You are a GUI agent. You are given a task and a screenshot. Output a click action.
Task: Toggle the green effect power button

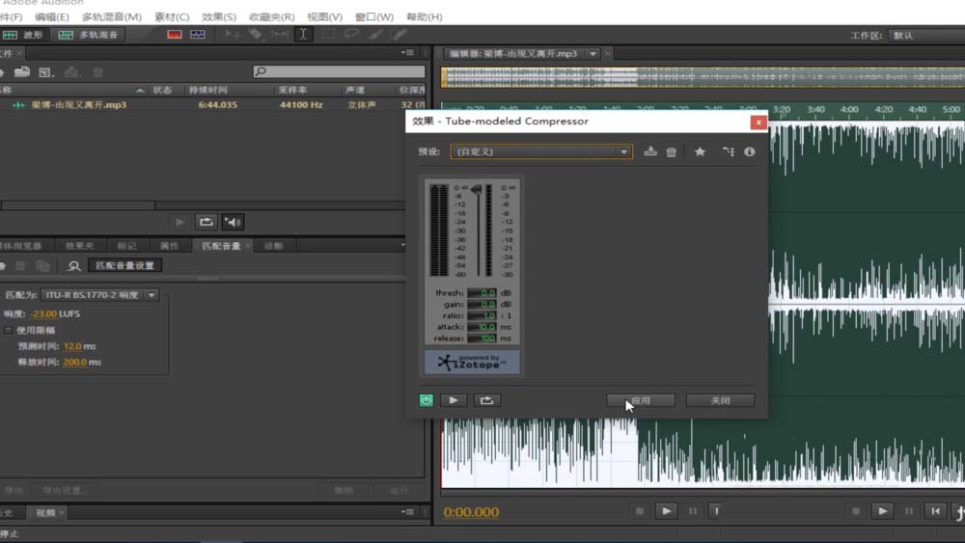(426, 400)
